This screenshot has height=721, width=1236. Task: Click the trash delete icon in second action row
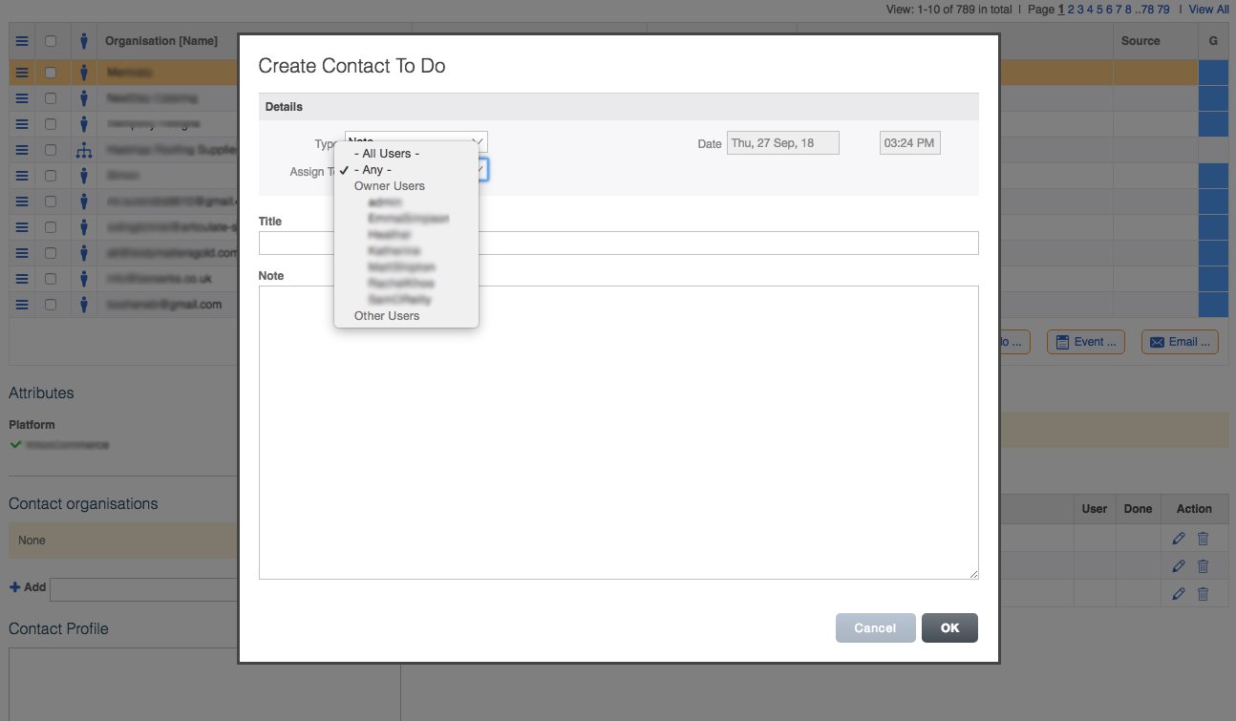[x=1203, y=566]
